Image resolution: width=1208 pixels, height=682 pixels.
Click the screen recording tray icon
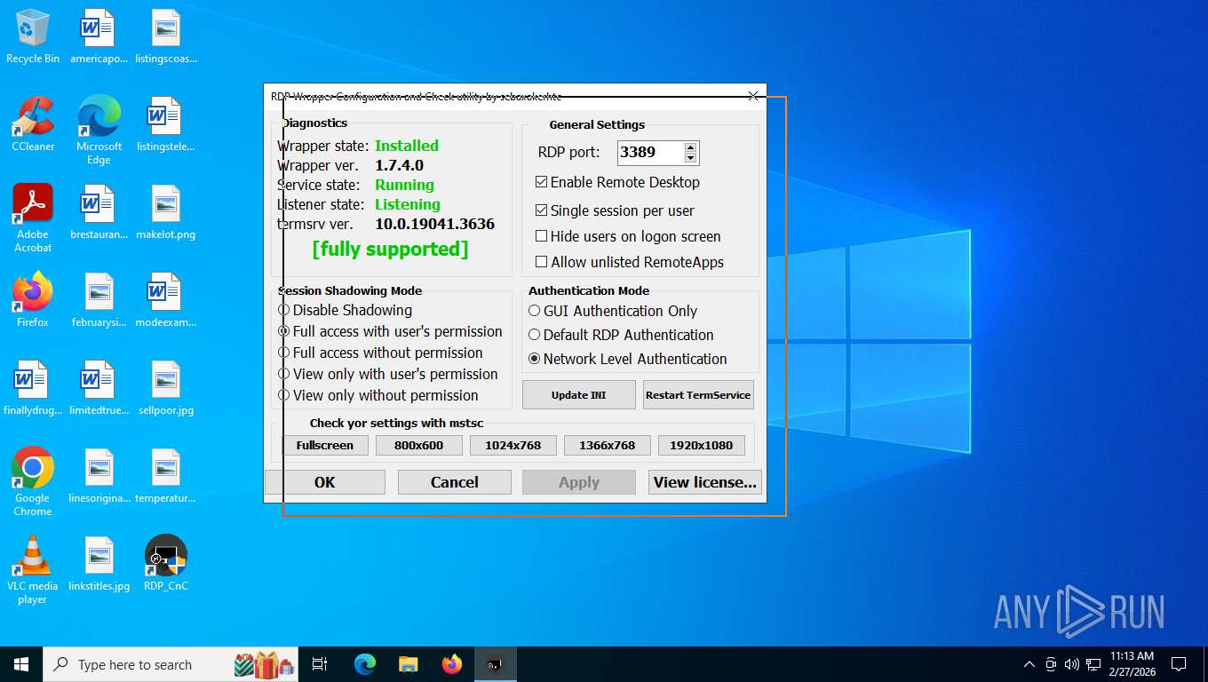click(x=1051, y=664)
